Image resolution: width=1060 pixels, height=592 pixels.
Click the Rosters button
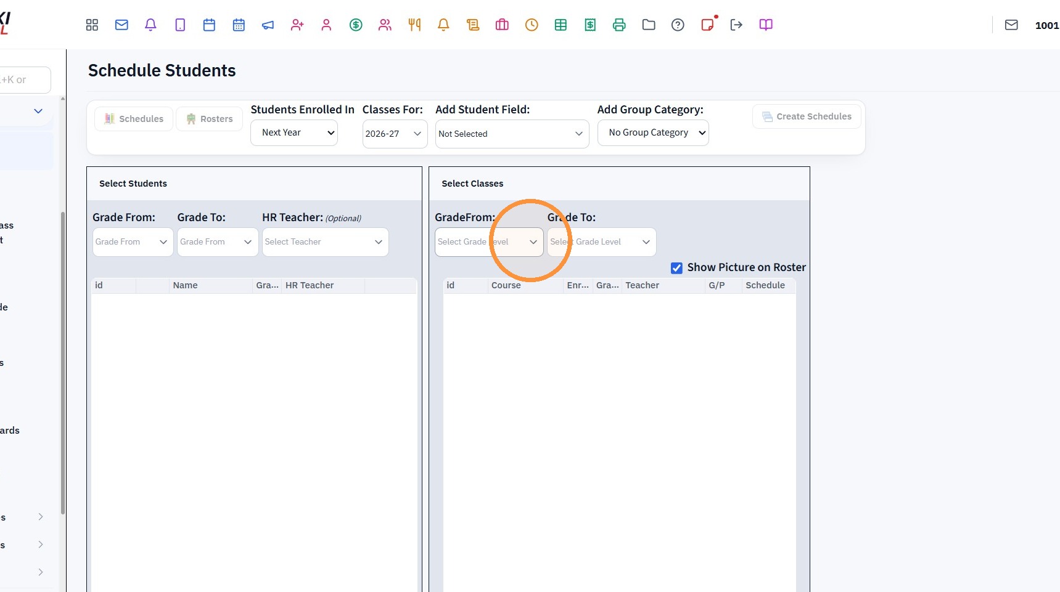210,119
